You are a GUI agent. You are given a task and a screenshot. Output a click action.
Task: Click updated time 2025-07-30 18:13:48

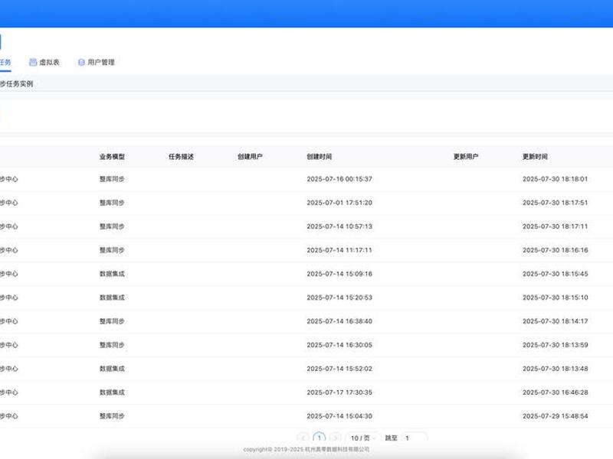[555, 369]
